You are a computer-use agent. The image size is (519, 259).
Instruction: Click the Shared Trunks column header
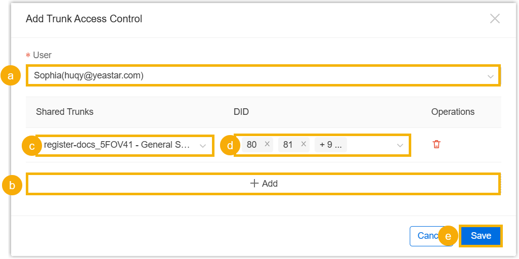[x=65, y=112]
